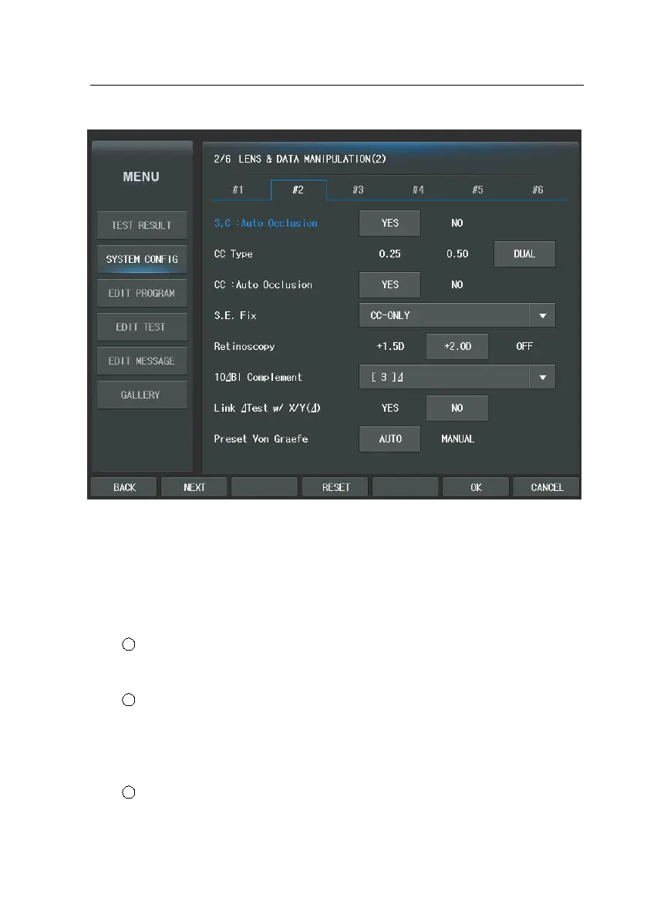The height and width of the screenshot is (918, 647).
Task: Select 0.25 for CC Type
Action: (390, 254)
